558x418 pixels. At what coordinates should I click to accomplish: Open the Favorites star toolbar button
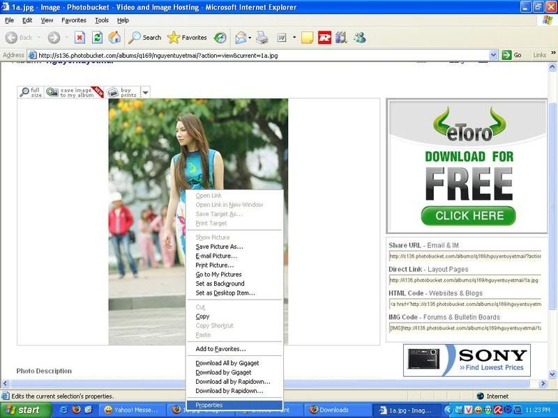pyautogui.click(x=187, y=38)
